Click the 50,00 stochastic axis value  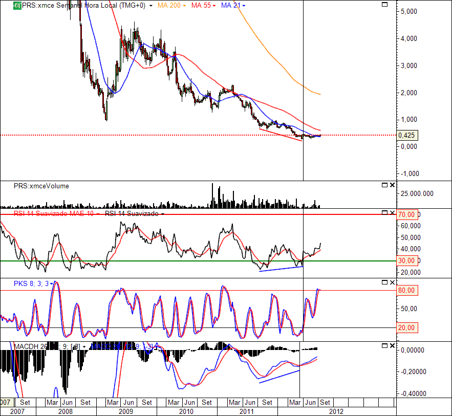409,309
